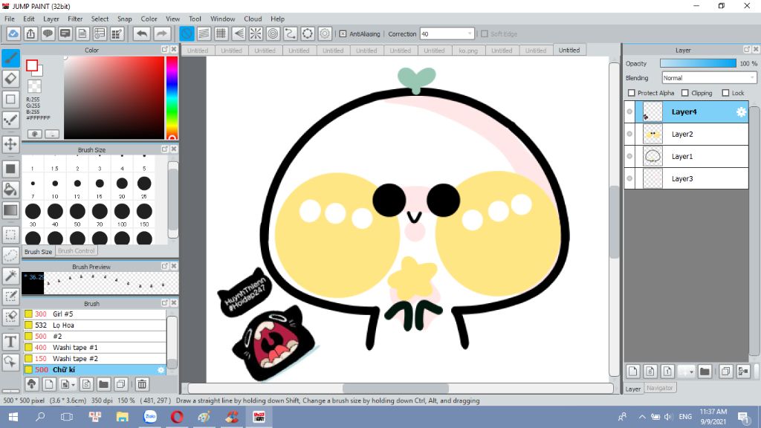This screenshot has height=428, width=761.
Task: Select the Lo Hoa brush
Action: [x=94, y=325]
